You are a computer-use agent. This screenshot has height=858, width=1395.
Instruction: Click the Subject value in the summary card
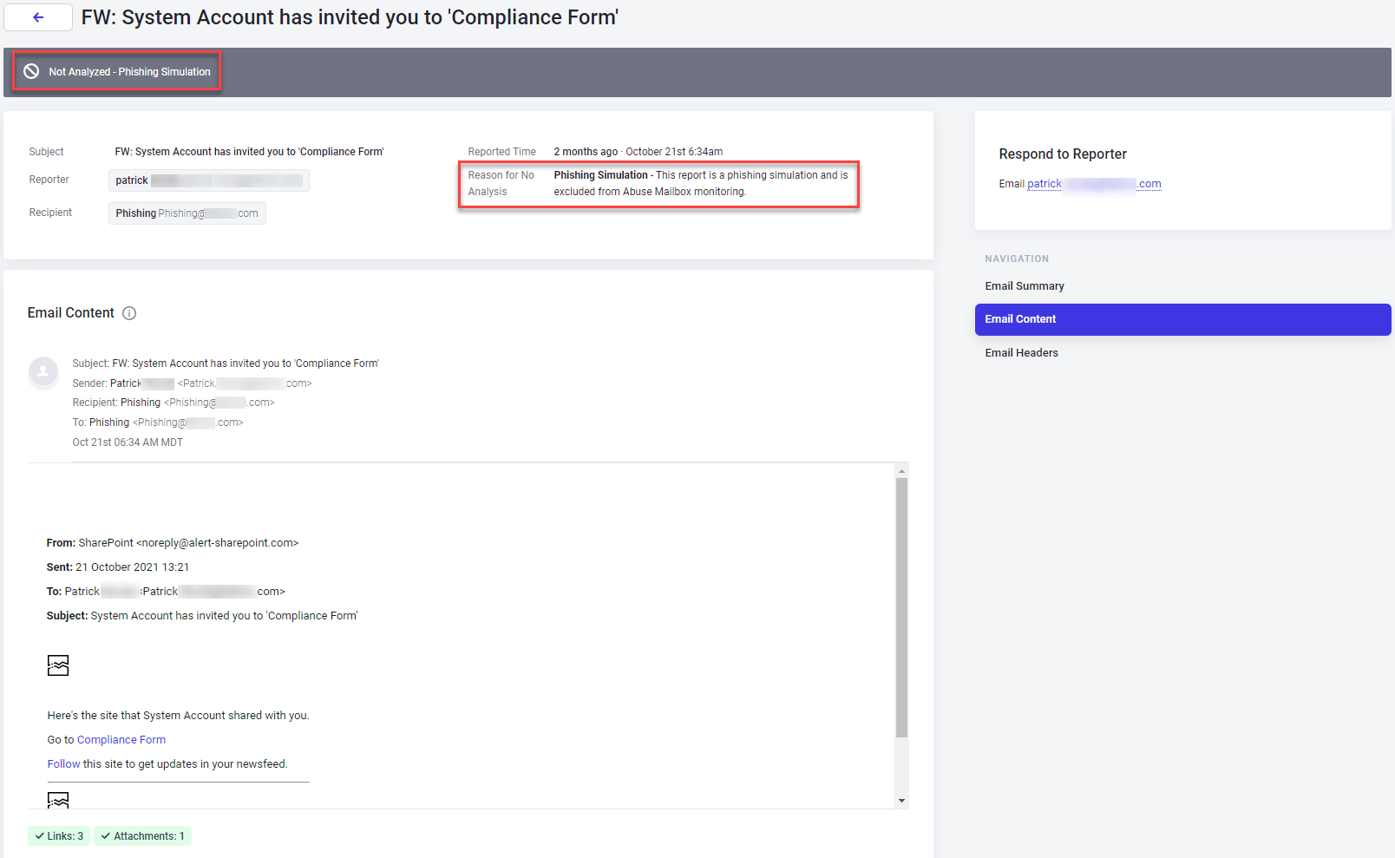tap(249, 152)
